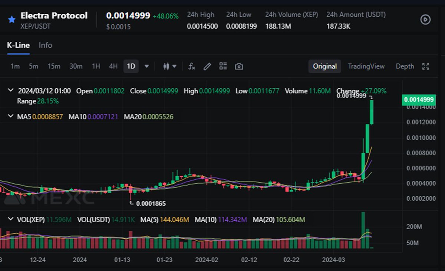This screenshot has height=271, width=445.
Task: Click the 2024-03 date axis label
Action: (333, 260)
